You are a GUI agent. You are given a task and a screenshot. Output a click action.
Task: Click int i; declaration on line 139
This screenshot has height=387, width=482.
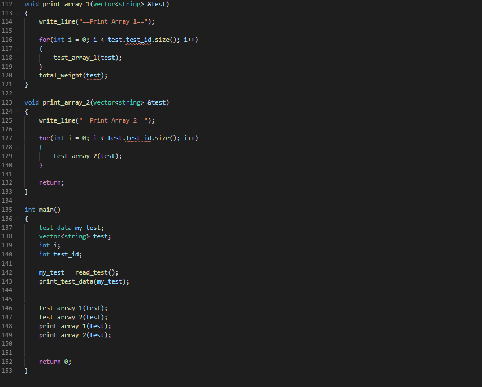point(50,245)
